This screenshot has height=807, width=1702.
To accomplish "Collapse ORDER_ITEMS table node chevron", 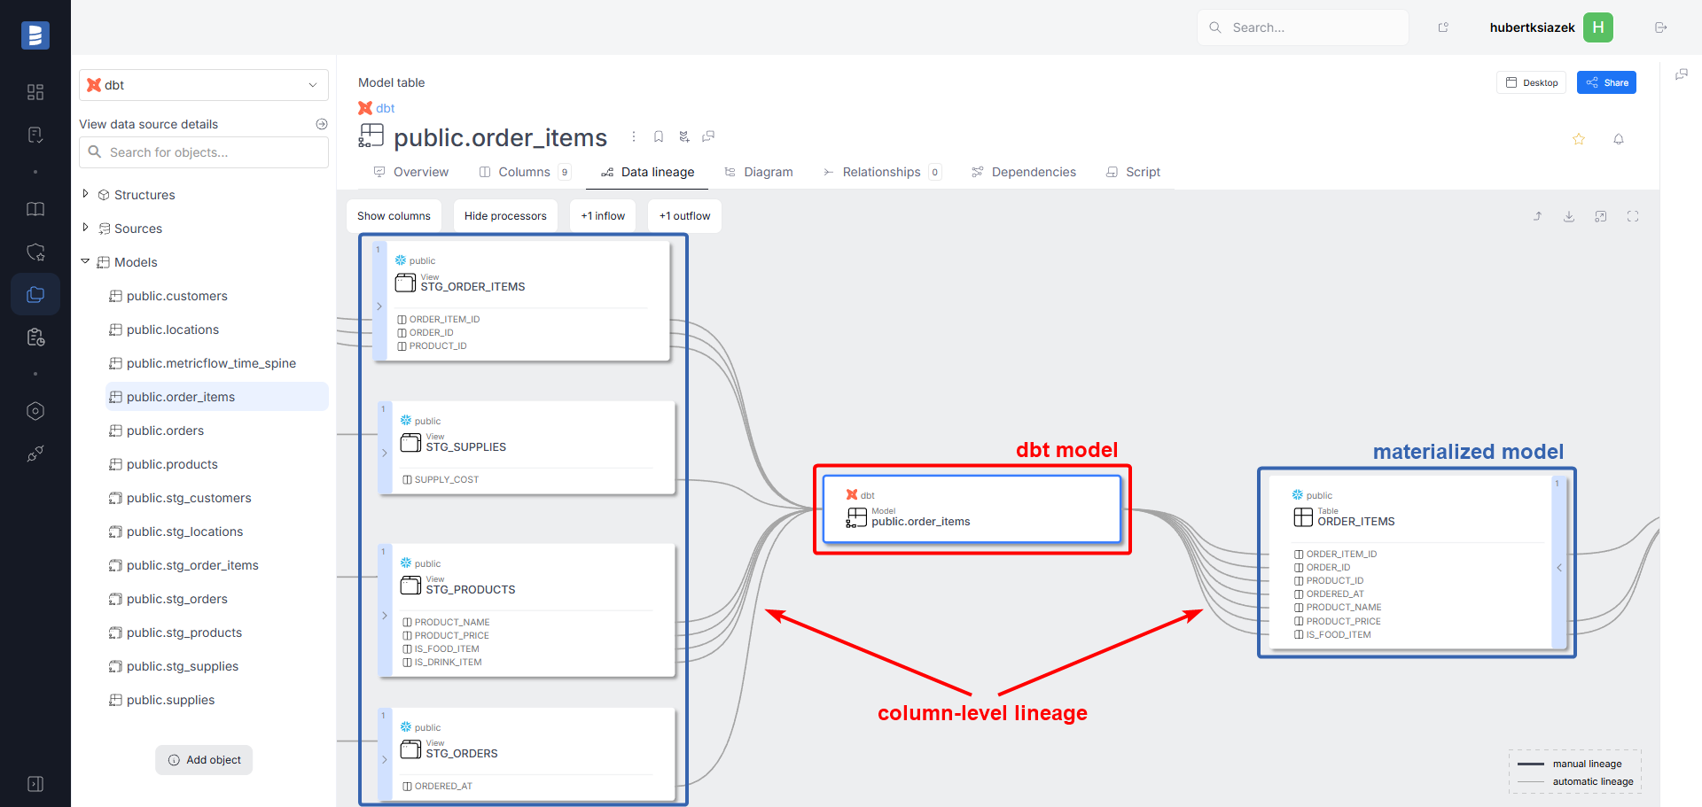I will (1558, 568).
